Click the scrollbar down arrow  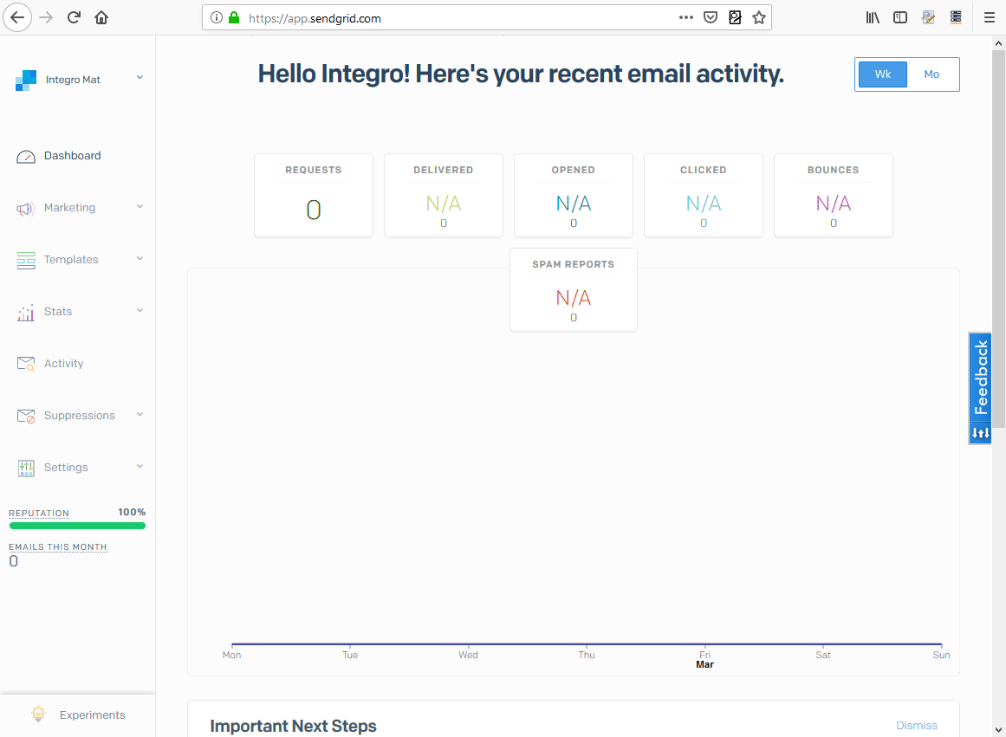pyautogui.click(x=998, y=730)
